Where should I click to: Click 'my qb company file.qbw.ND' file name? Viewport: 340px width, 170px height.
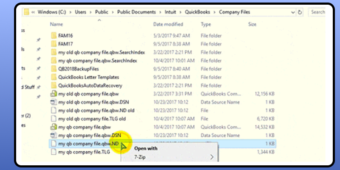click(88, 144)
